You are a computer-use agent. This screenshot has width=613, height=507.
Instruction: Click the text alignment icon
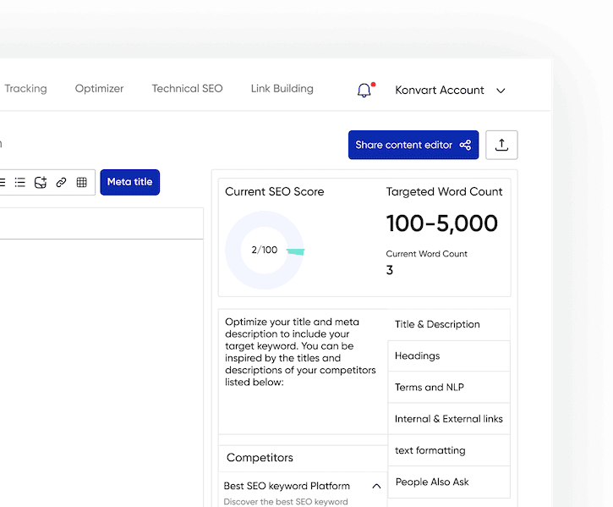pos(3,183)
